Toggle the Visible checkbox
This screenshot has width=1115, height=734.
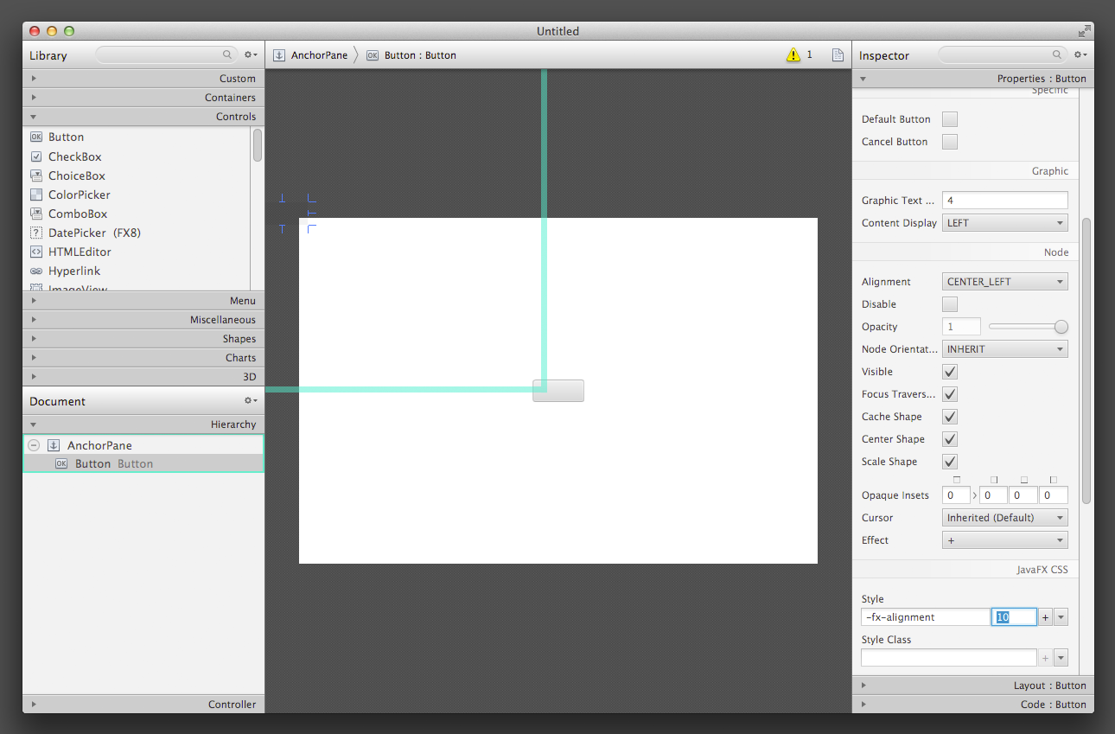tap(950, 372)
